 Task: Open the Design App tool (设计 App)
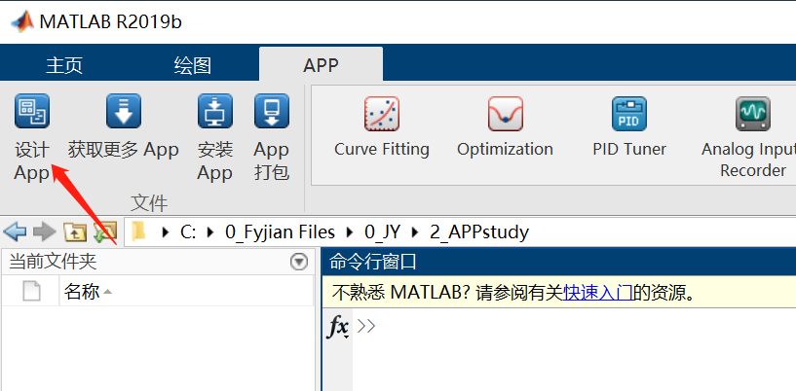32,137
